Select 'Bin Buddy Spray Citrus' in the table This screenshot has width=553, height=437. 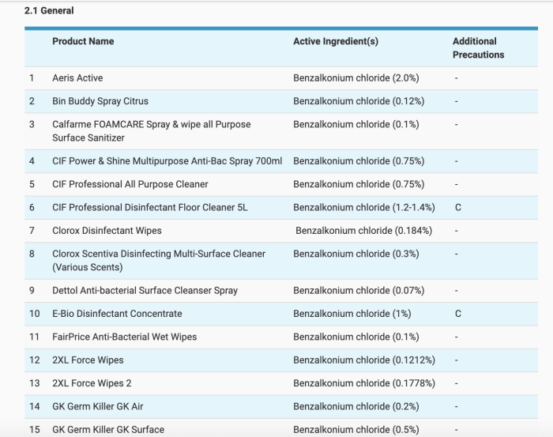(x=100, y=101)
